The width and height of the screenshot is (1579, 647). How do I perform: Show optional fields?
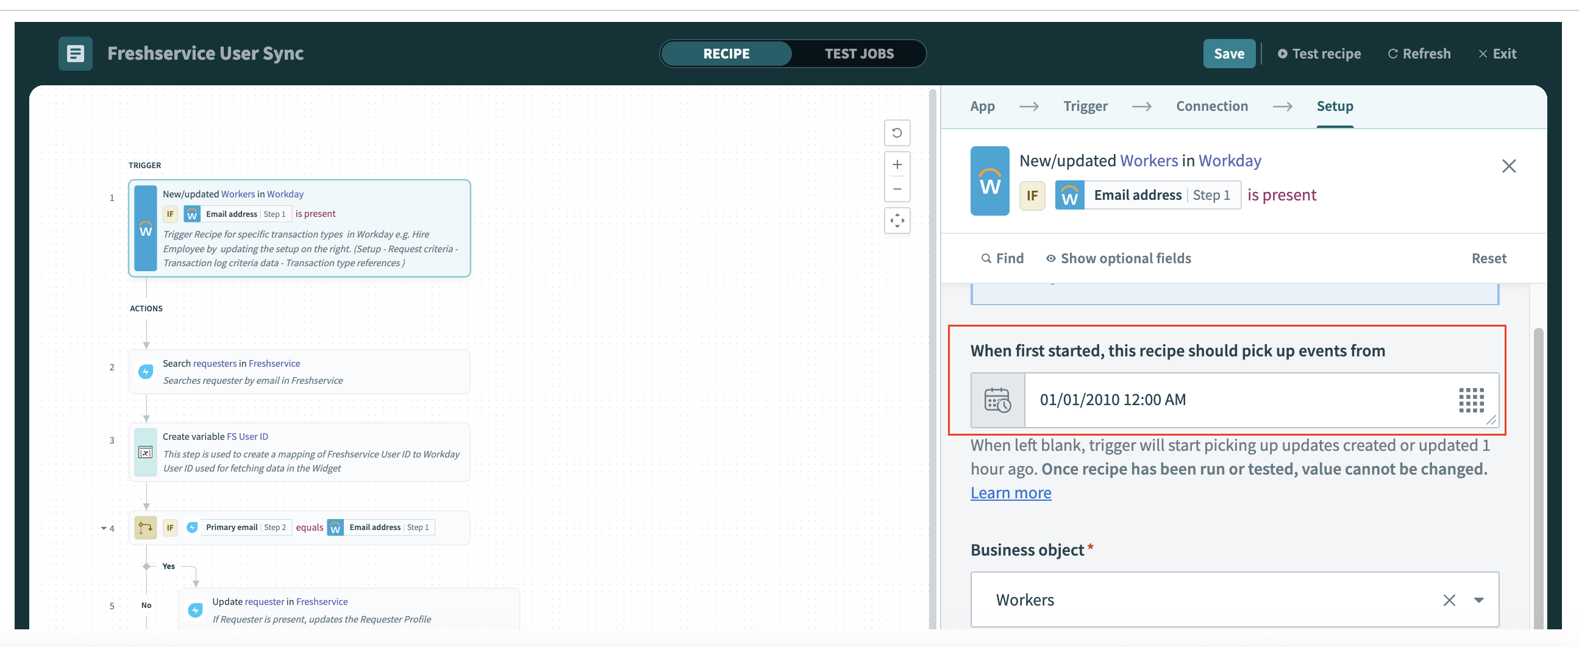tap(1118, 258)
